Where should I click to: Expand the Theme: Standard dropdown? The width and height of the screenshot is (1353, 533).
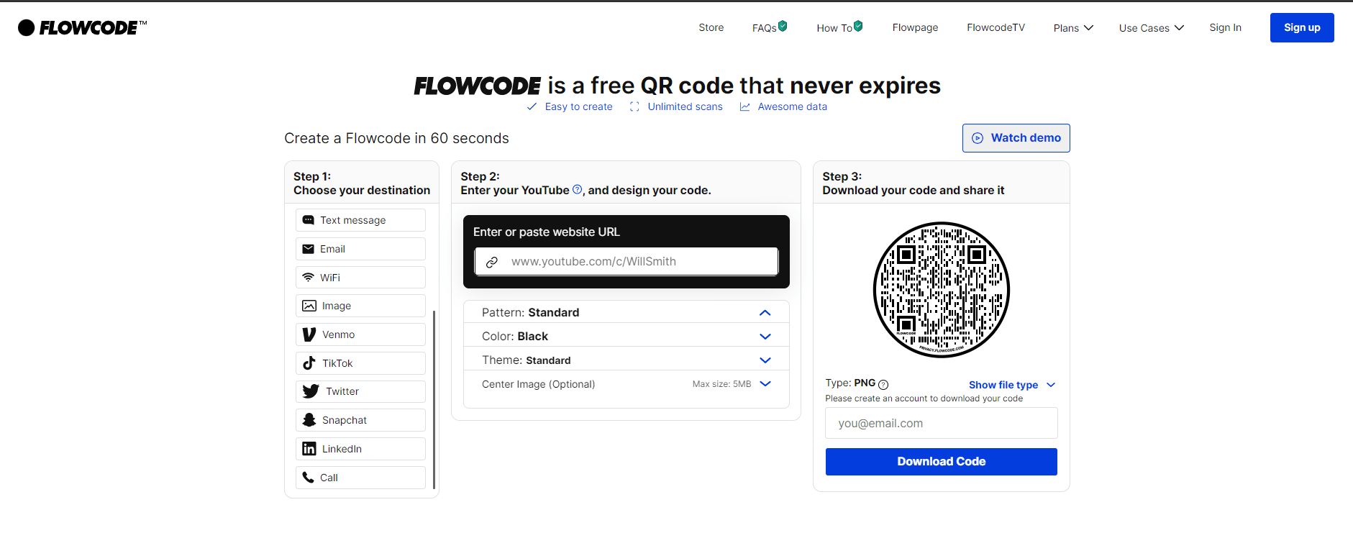coord(765,360)
